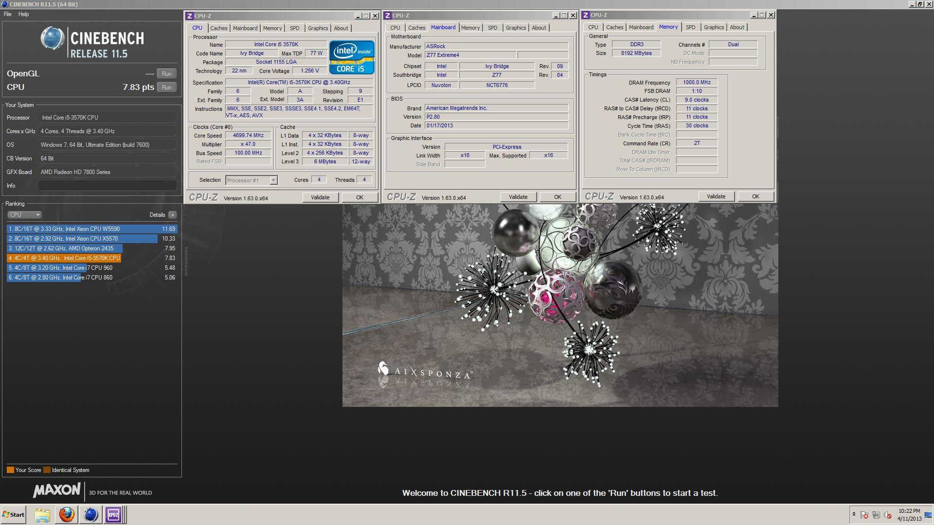
Task: Click the Action Center flag tray icon
Action: [x=864, y=515]
